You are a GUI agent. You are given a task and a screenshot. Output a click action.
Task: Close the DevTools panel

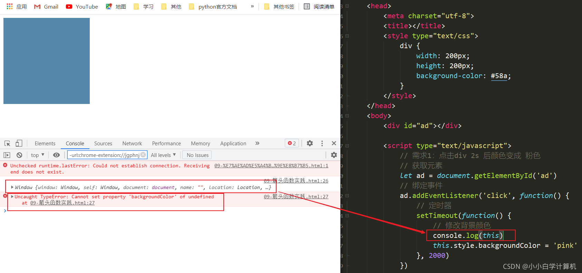point(334,143)
